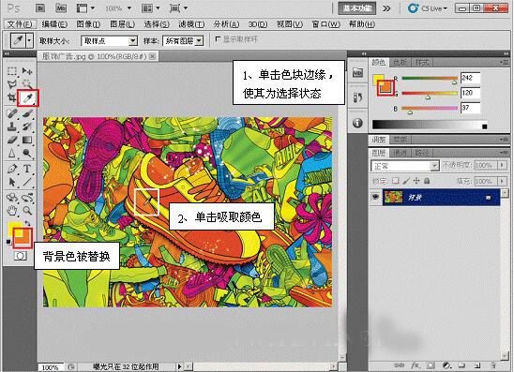Enable the 显示取样环 checkbox
Image resolution: width=514 pixels, height=372 pixels.
coord(218,39)
